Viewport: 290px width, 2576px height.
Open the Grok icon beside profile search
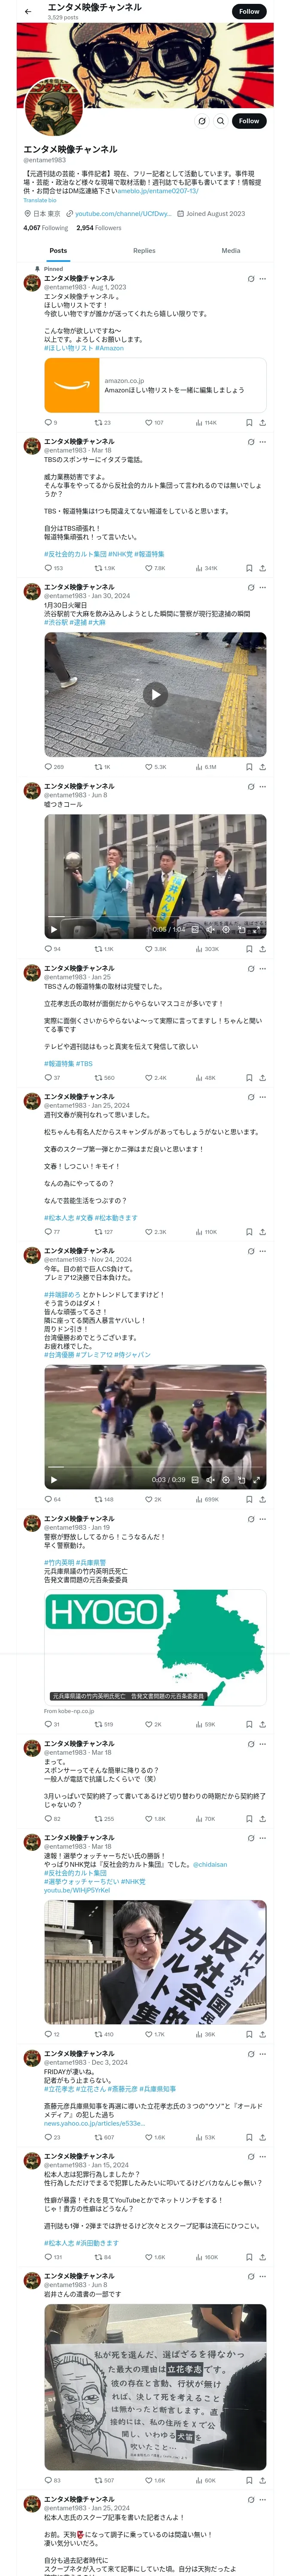(201, 121)
